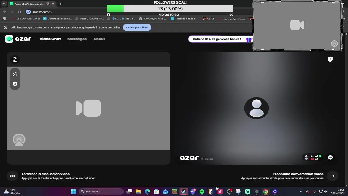348x196 pixels.
Task: Click the camera overlay window placeholder
Action: point(297,26)
